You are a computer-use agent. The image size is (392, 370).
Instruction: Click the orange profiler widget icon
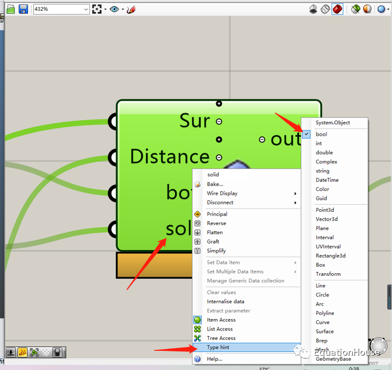[x=22, y=352]
